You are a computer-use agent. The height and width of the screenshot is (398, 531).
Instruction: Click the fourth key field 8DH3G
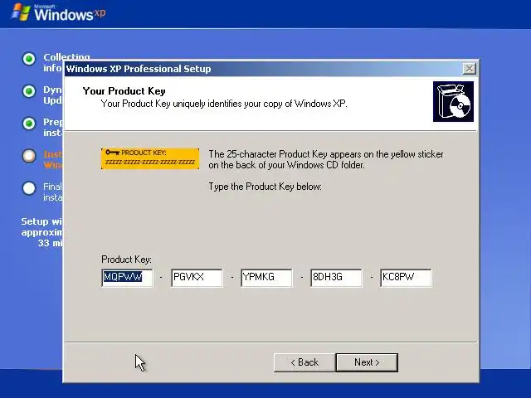click(x=336, y=278)
